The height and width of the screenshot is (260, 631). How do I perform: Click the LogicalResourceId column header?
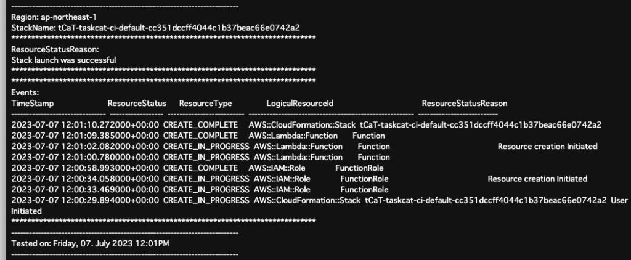coord(300,104)
